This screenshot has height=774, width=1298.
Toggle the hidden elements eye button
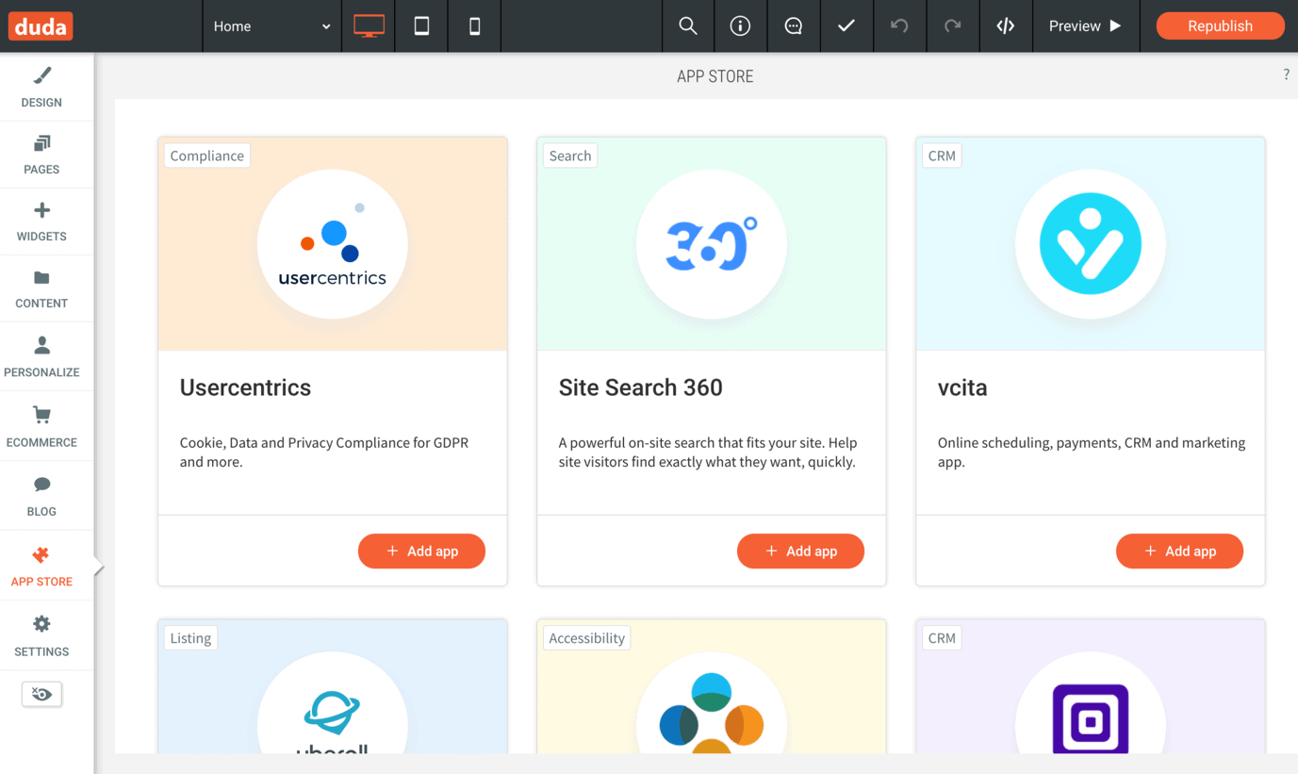click(x=41, y=694)
